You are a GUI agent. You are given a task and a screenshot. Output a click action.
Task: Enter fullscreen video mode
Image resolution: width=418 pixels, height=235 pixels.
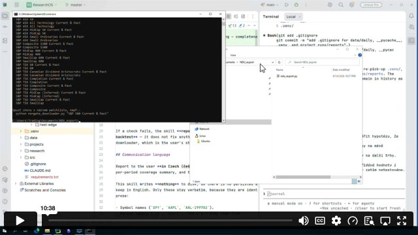point(402,221)
